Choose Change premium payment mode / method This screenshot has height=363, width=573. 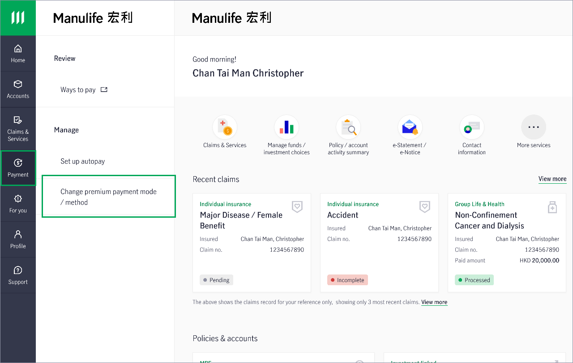click(x=109, y=197)
